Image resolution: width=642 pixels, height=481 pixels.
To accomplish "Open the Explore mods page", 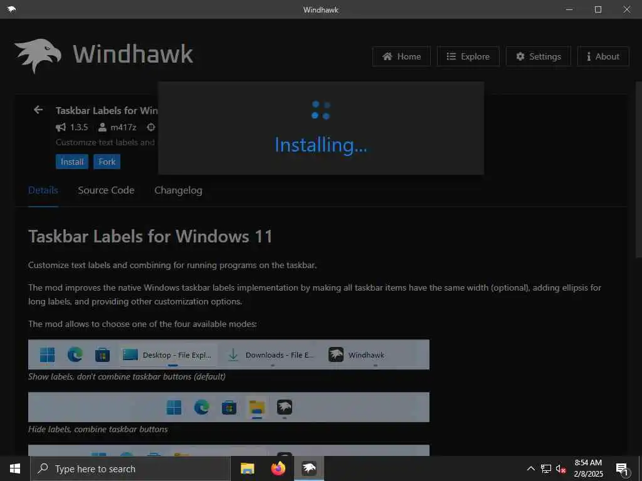I will click(x=468, y=56).
